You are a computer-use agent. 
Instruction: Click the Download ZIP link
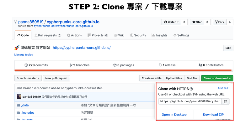(x=213, y=115)
